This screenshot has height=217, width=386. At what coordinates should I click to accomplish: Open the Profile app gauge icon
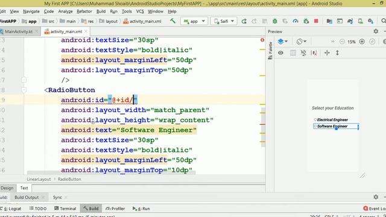[x=296, y=21]
